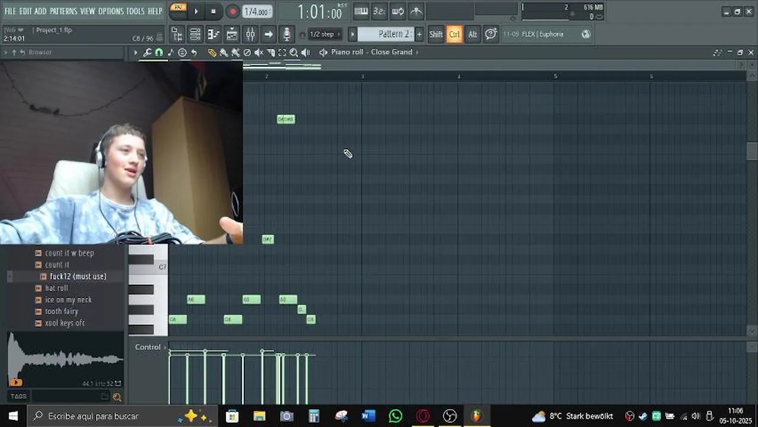
Task: Select 'count it' browser item
Action: click(57, 265)
